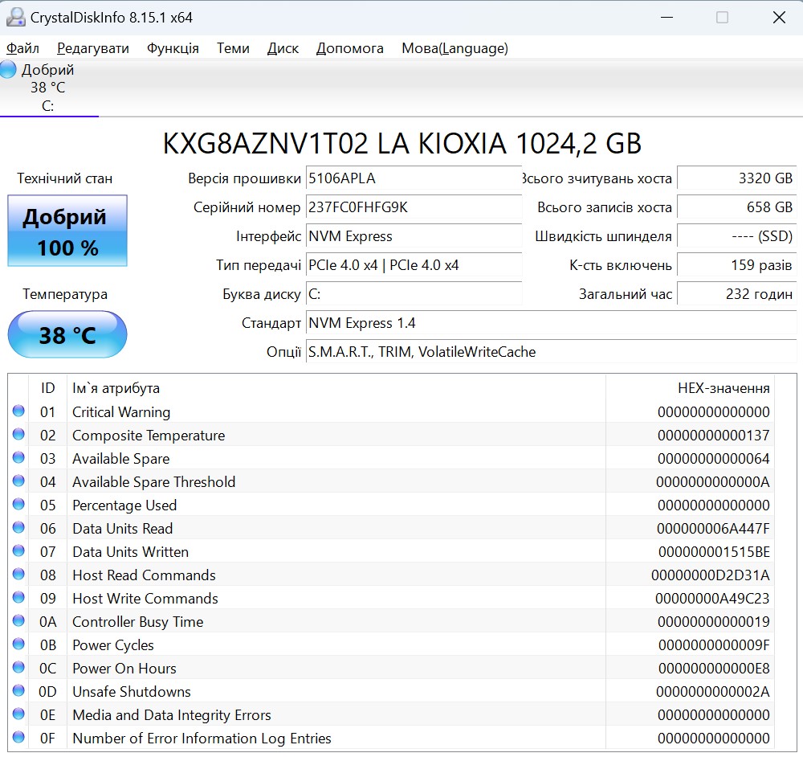Open the Файл menu
This screenshot has width=803, height=757.
point(22,48)
